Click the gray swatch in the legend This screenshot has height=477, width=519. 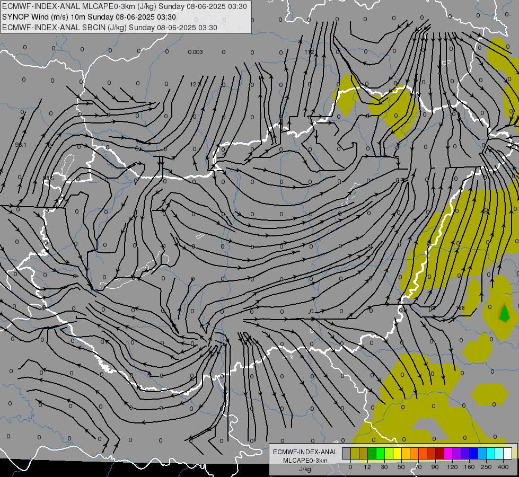pyautogui.click(x=347, y=453)
